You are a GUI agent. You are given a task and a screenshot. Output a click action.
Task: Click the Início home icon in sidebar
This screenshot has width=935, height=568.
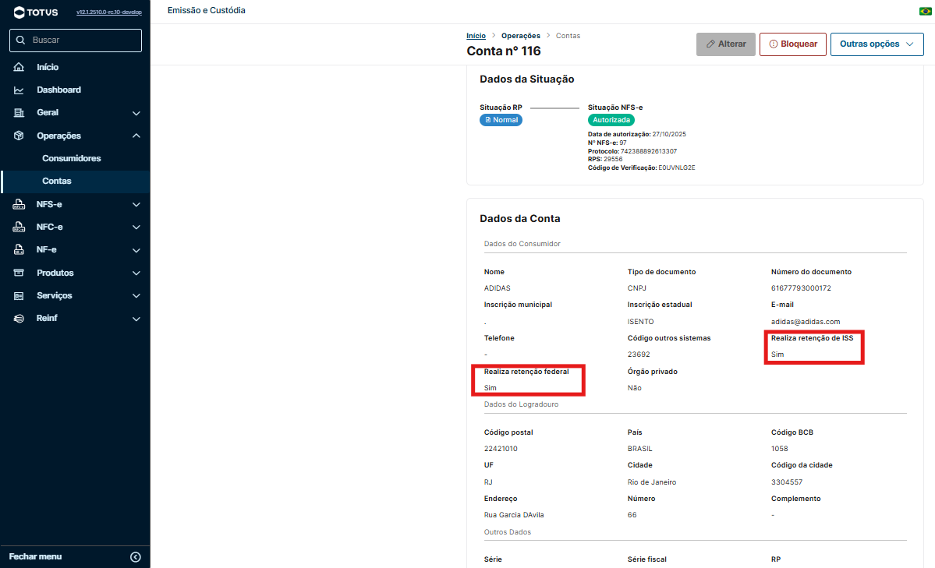pyautogui.click(x=19, y=67)
